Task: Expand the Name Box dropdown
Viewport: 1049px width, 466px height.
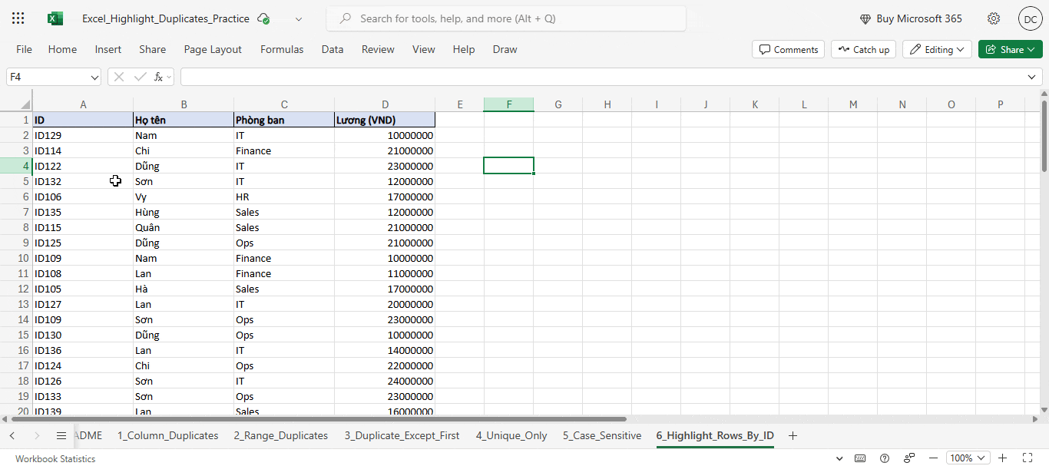Action: pyautogui.click(x=95, y=78)
